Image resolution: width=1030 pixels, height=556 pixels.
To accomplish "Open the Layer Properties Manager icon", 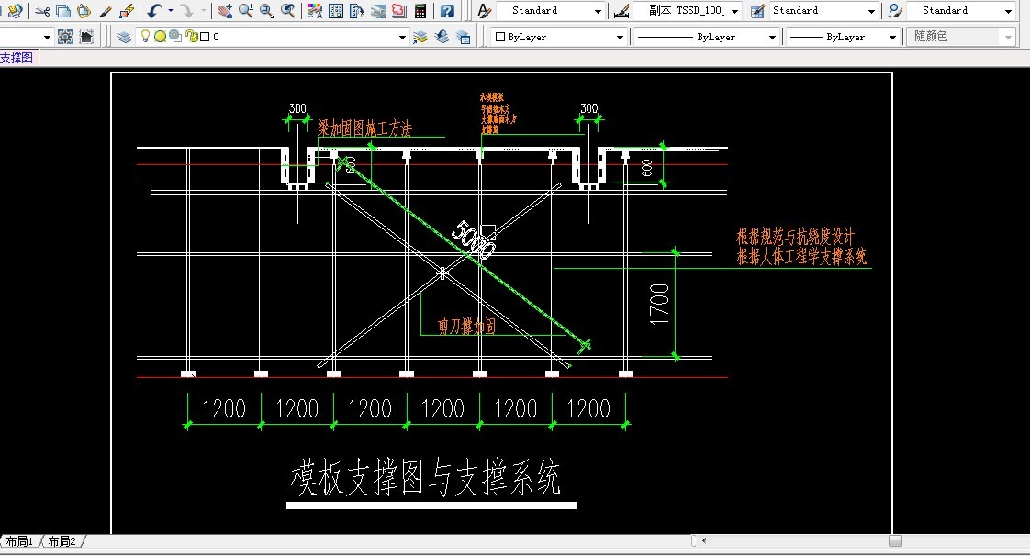I will point(124,38).
